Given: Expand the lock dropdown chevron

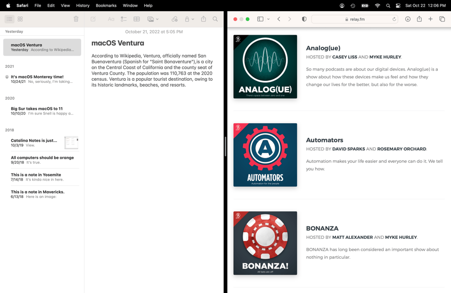Looking at the screenshot, I should point(193,19).
